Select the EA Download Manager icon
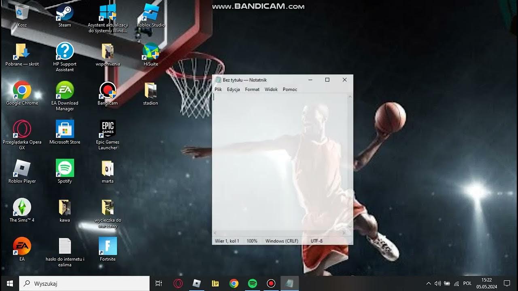The height and width of the screenshot is (291, 518). pyautogui.click(x=65, y=96)
